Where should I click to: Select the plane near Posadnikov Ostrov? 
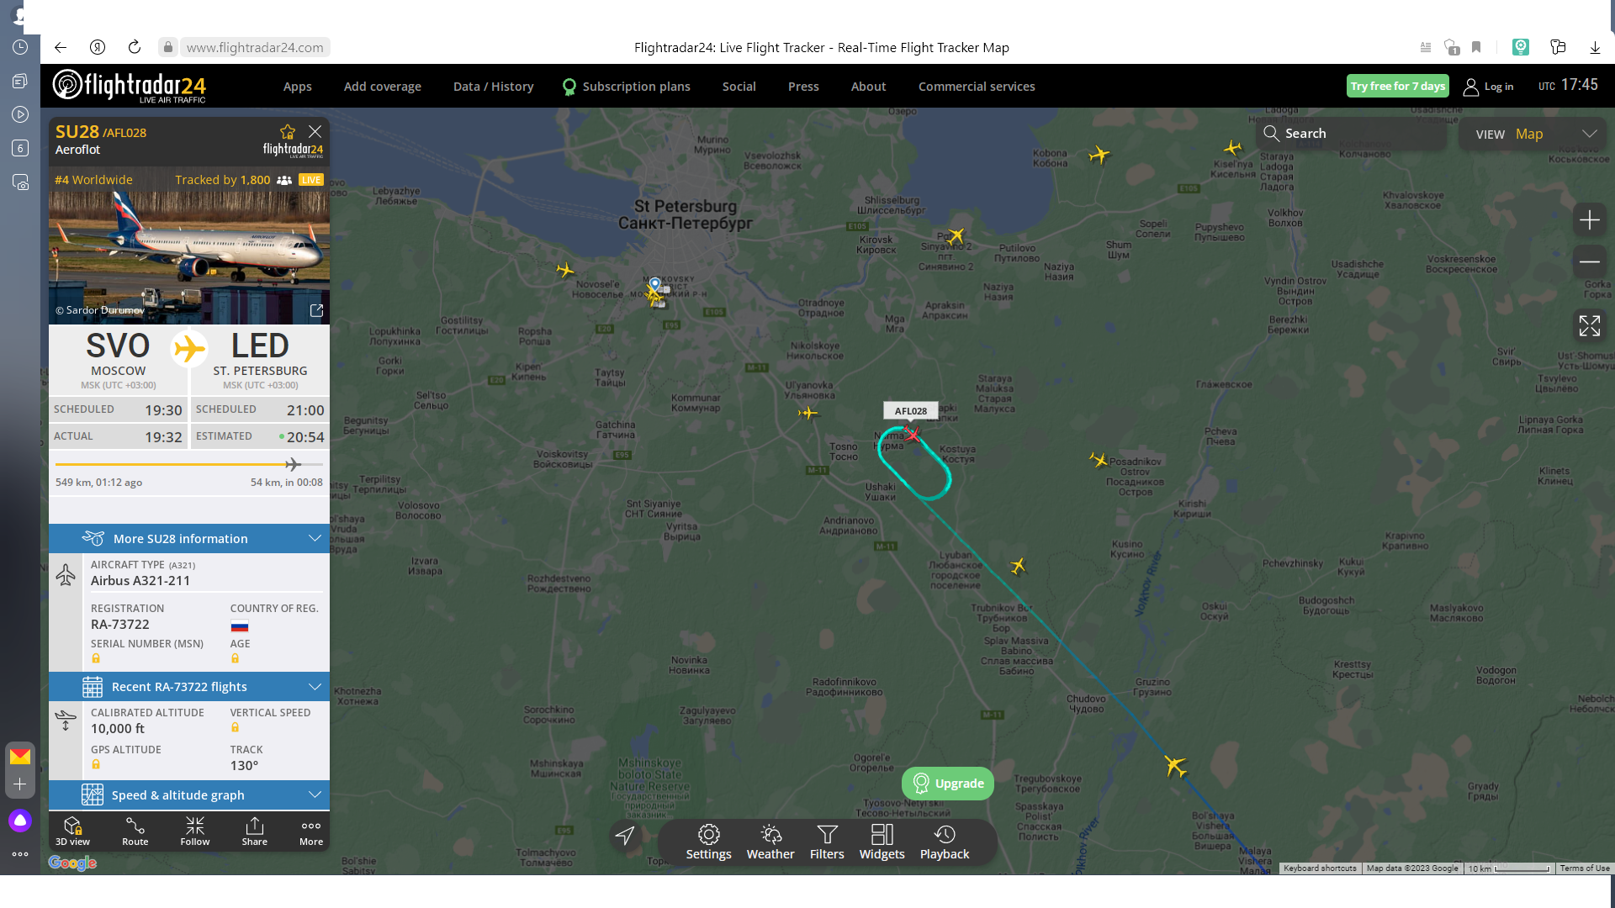click(x=1099, y=460)
